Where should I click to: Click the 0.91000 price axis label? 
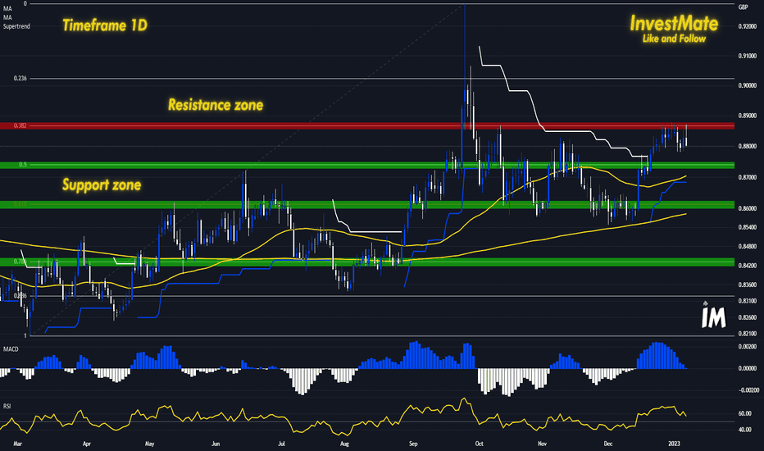(748, 56)
